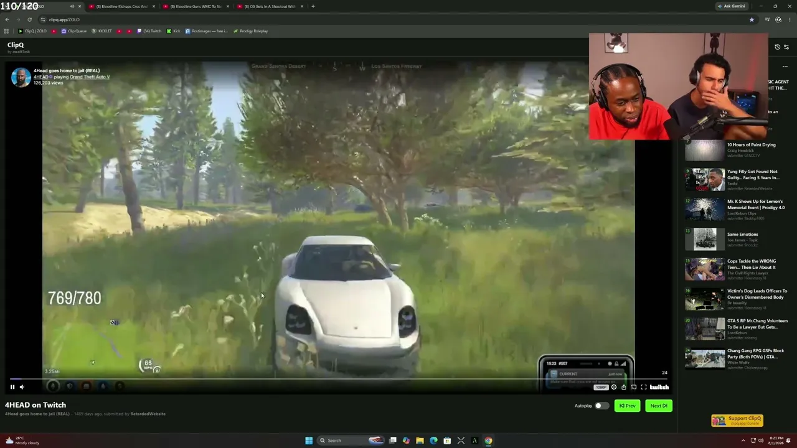Open the Postimages bookmark

pyautogui.click(x=206, y=31)
